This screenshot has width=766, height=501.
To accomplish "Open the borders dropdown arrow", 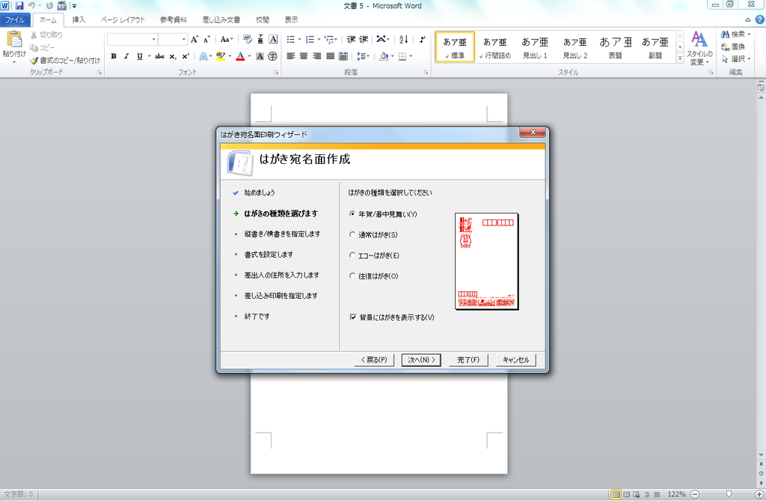I will [411, 56].
